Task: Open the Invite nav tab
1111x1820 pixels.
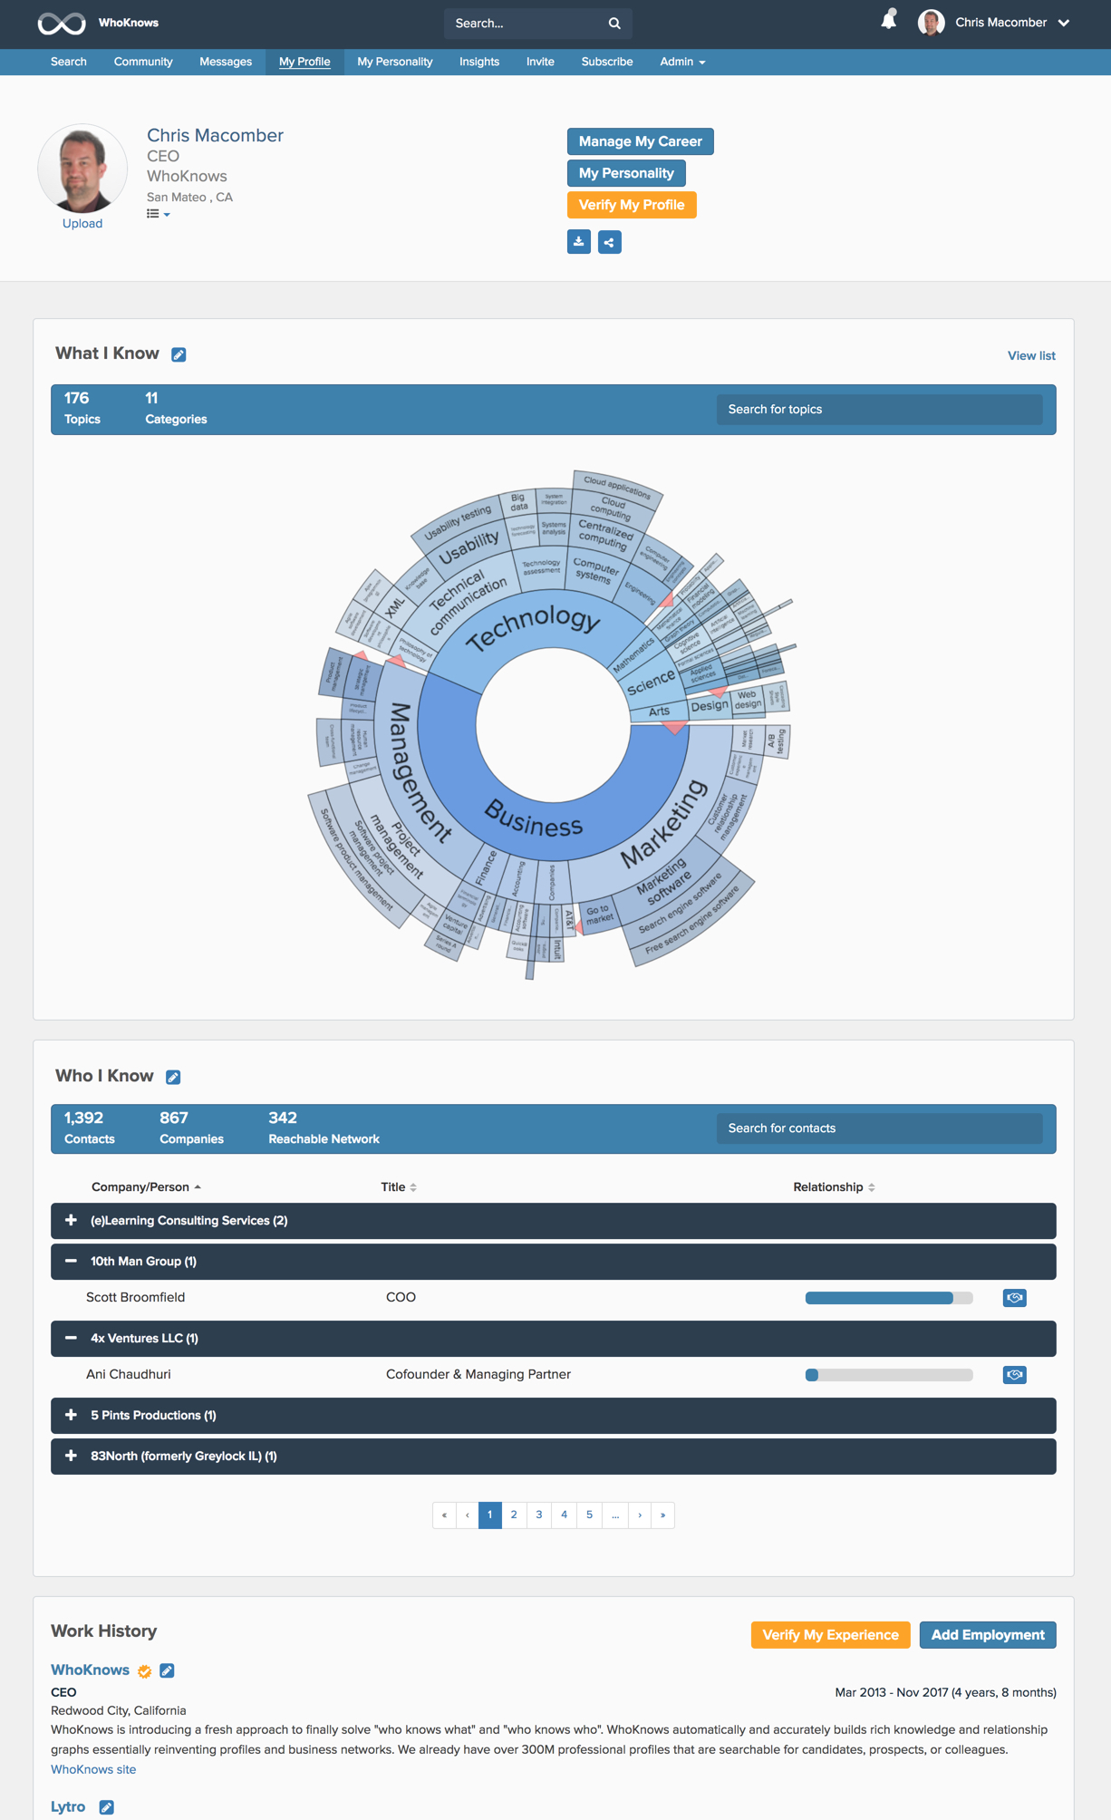Action: point(540,62)
